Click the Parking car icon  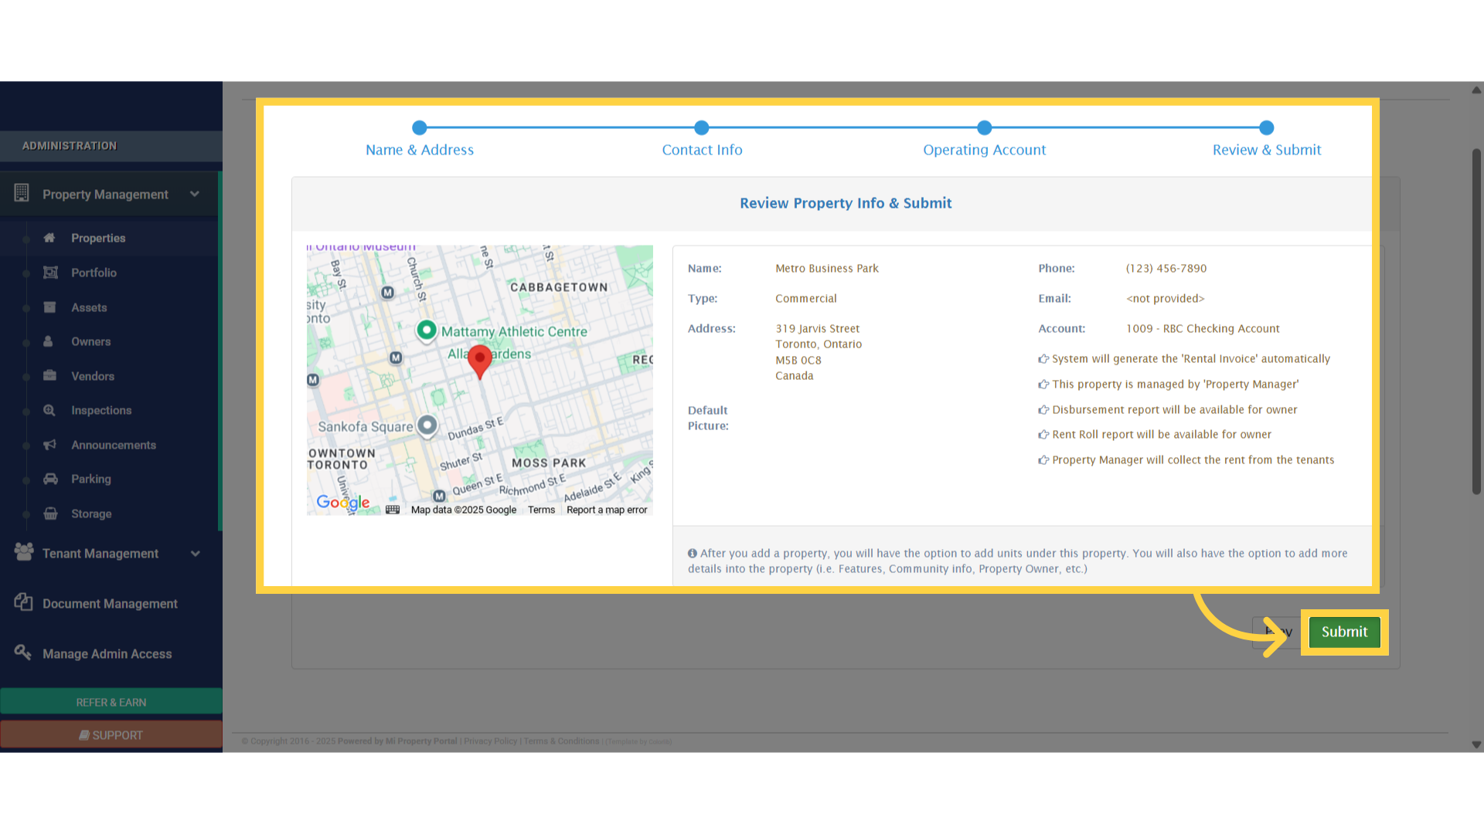(50, 479)
